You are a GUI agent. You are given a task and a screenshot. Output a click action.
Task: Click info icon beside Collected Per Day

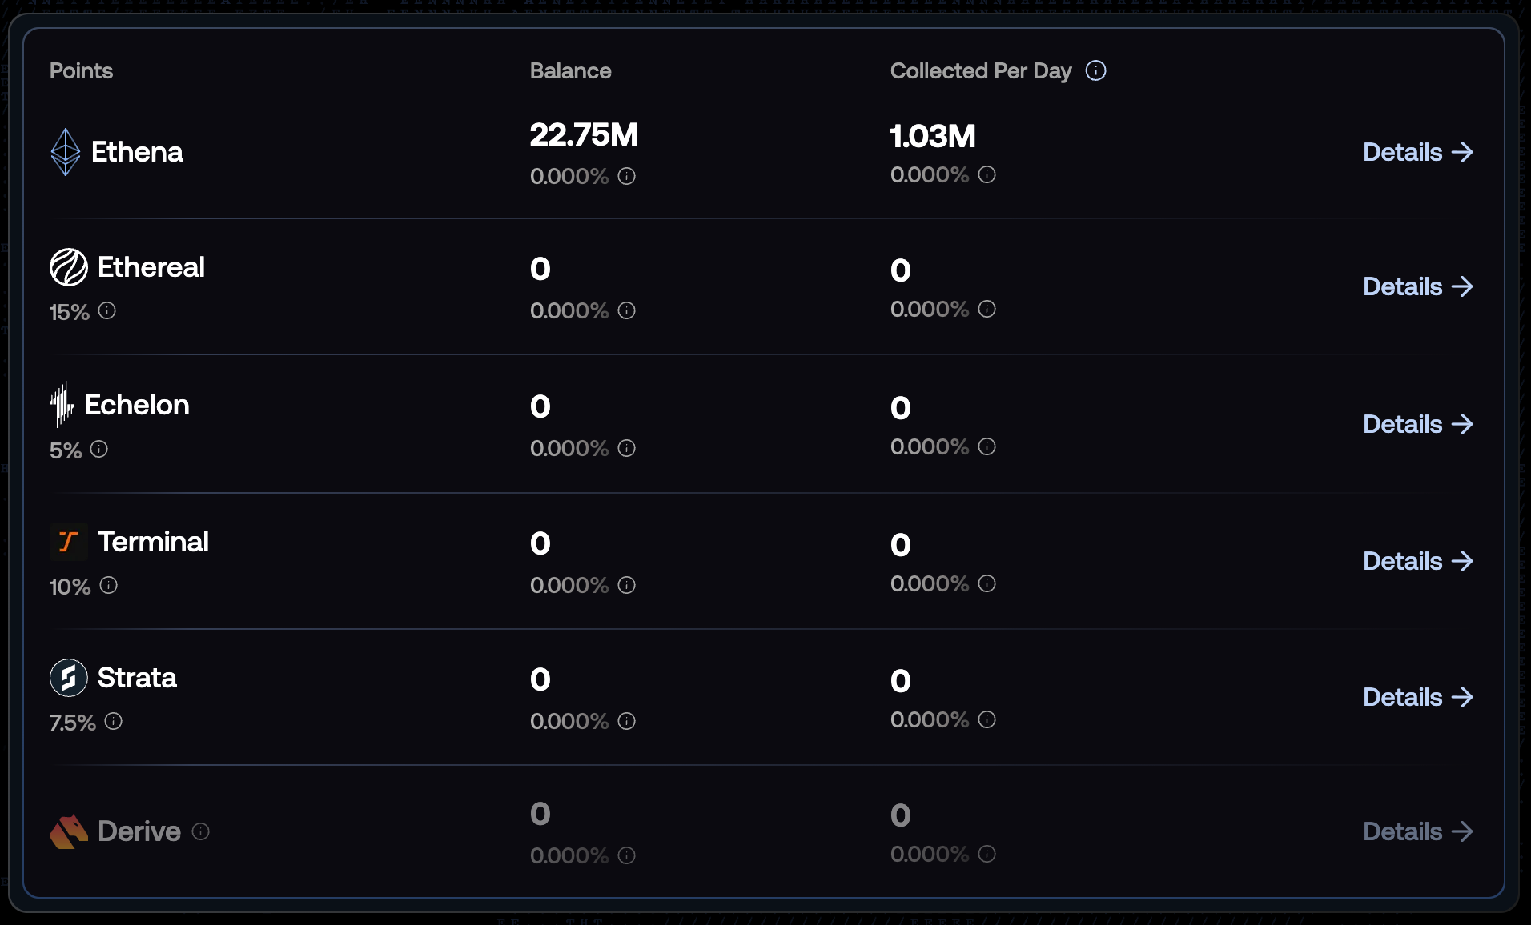[1095, 71]
